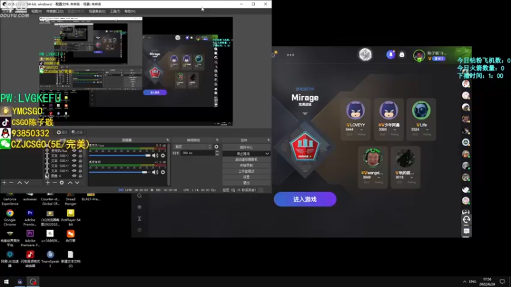Click 工作室模式 in OBS controls
511x287 pixels.
(x=247, y=171)
